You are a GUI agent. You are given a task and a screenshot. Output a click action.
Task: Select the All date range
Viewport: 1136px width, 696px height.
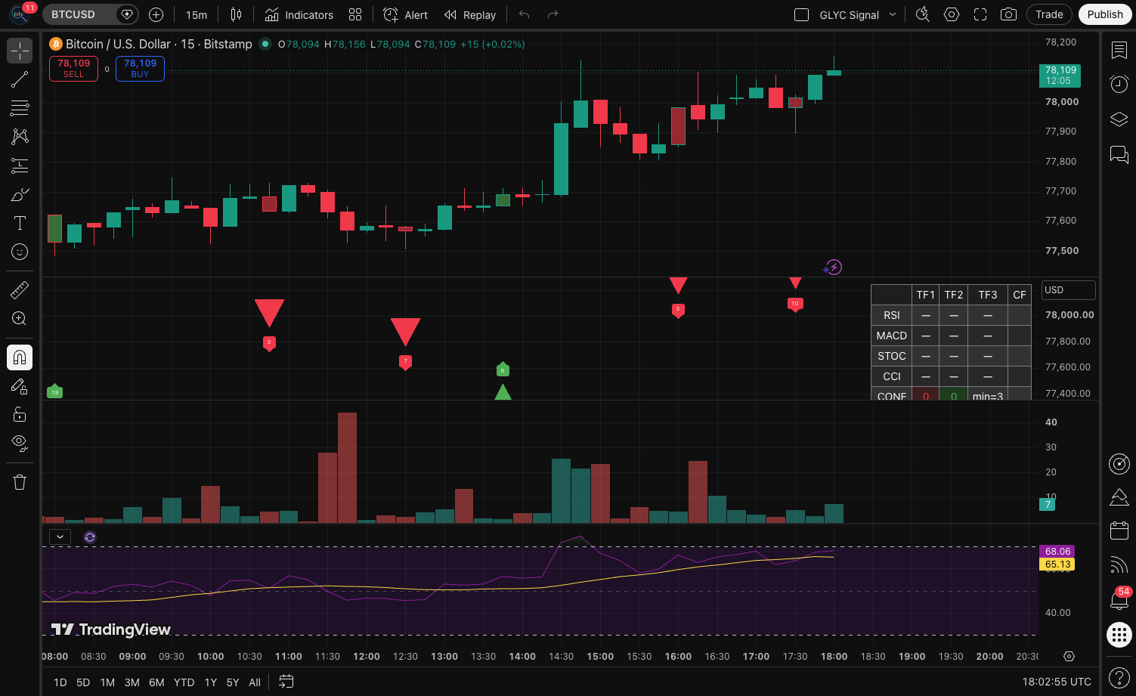(x=255, y=682)
